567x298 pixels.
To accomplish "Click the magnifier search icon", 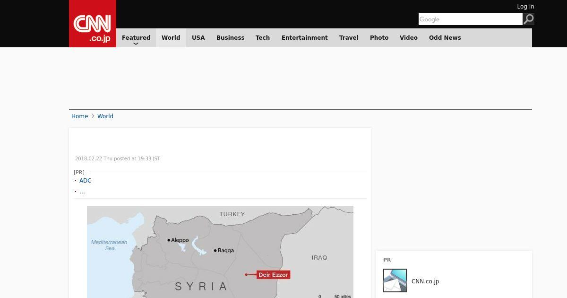I will (529, 19).
